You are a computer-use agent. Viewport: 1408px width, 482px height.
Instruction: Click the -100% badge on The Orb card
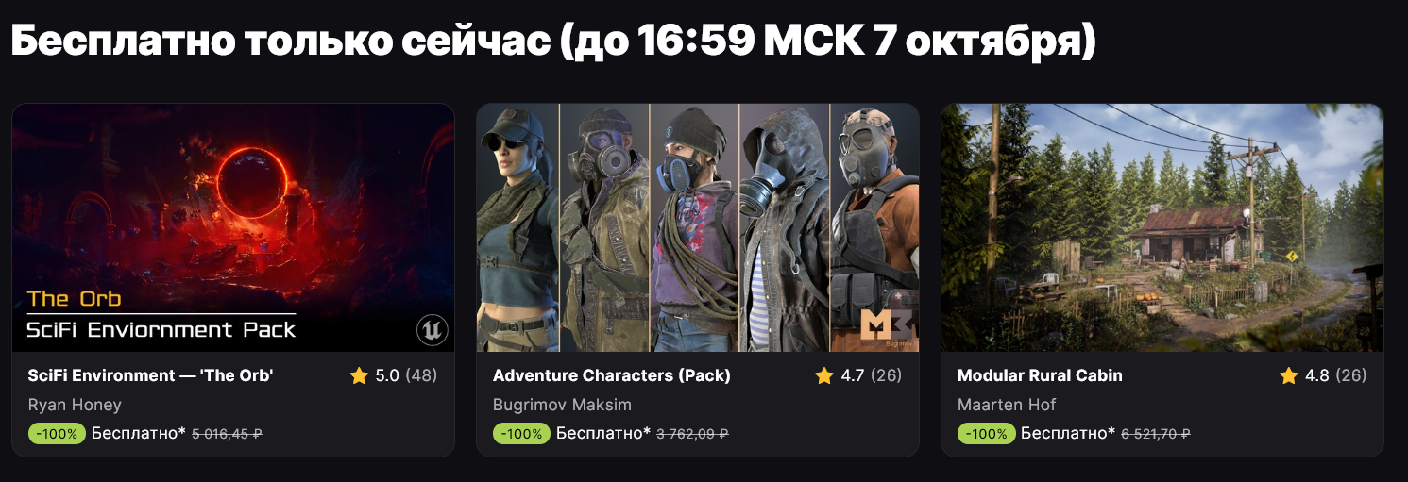[58, 434]
